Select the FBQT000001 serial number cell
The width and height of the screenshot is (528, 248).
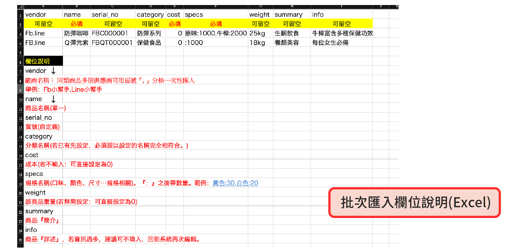(x=113, y=43)
